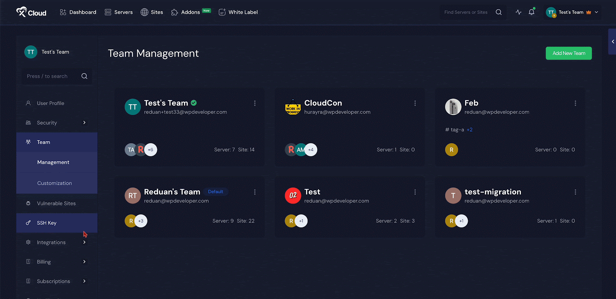This screenshot has height=299, width=616.
Task: Focus the Press / to search field
Action: click(x=52, y=76)
